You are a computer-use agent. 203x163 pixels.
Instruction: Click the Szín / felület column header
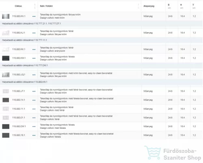click(46, 6)
